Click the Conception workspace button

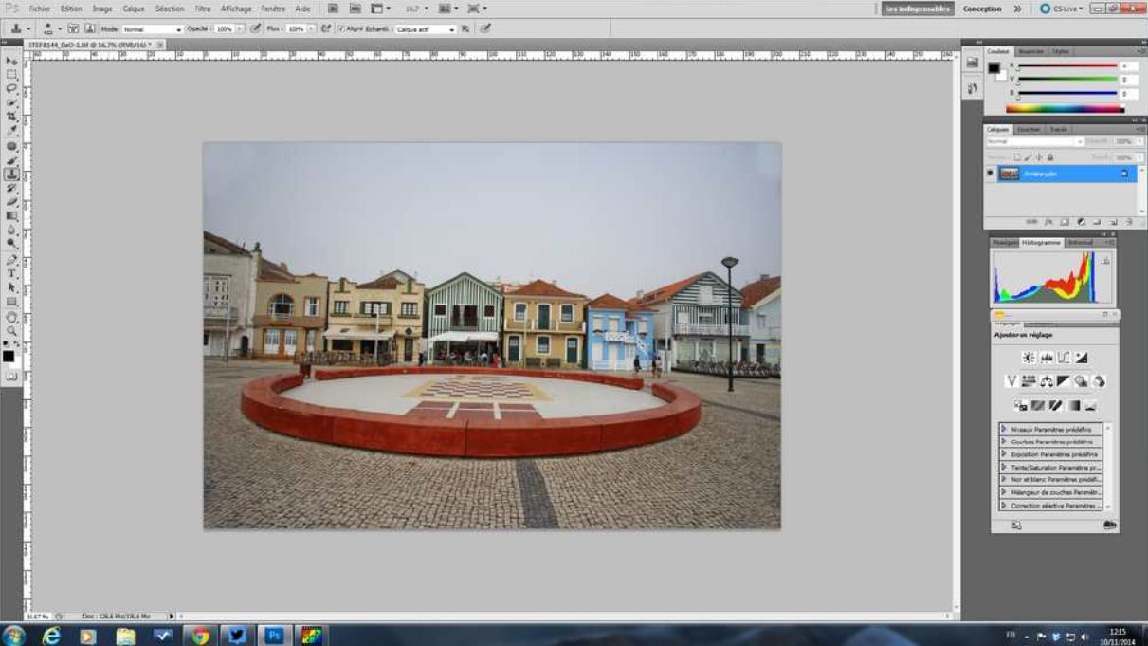(x=981, y=9)
